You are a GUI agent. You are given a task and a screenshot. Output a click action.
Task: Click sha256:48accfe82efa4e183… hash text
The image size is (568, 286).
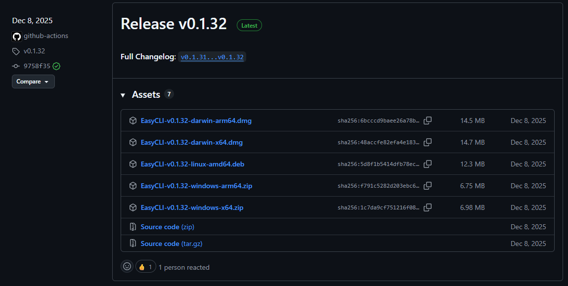pyautogui.click(x=378, y=142)
